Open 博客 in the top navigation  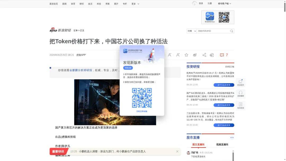pyautogui.click(x=108, y=4)
